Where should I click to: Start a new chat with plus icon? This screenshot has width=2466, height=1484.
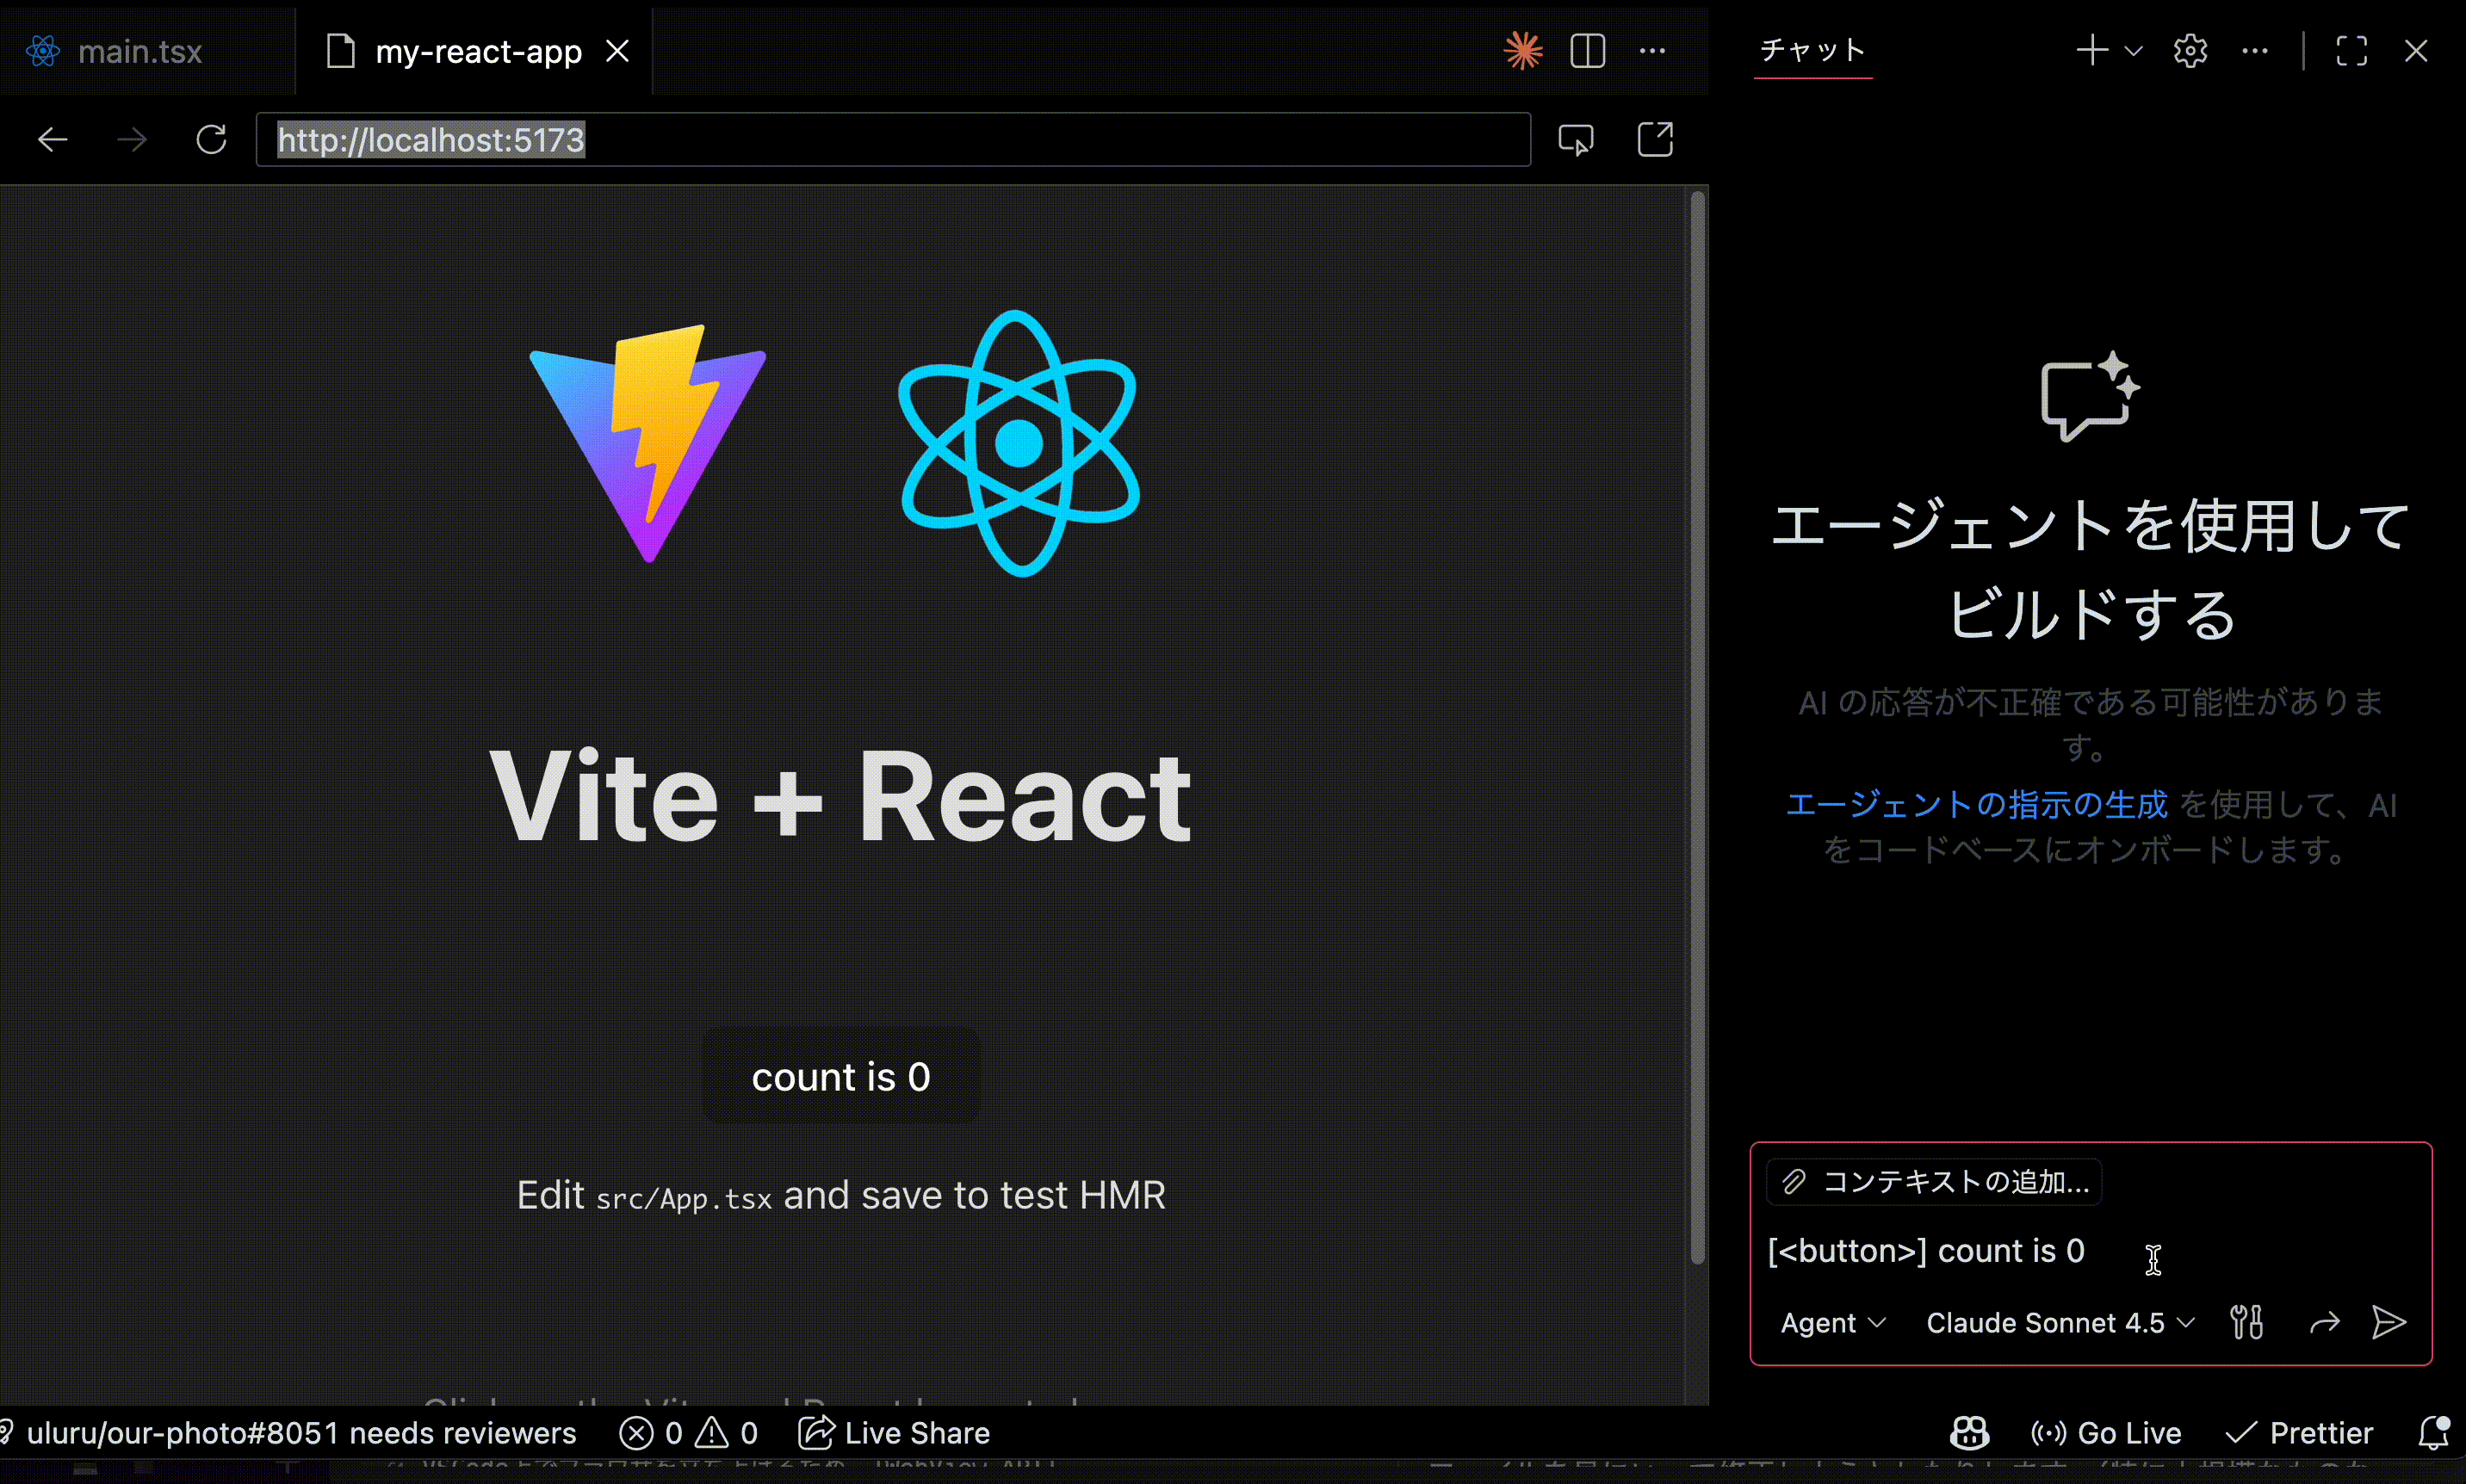tap(2092, 51)
